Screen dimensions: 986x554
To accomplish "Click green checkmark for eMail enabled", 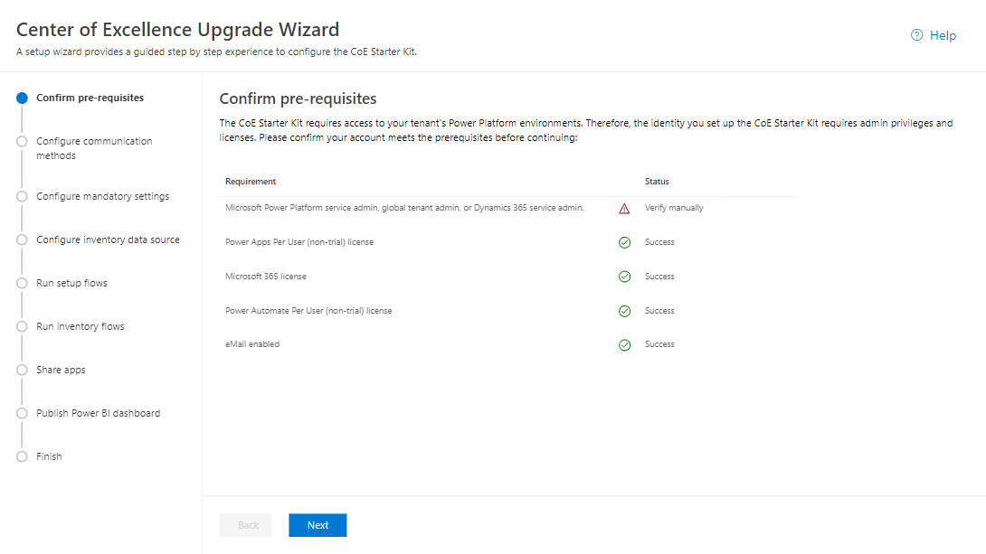I will coord(624,344).
